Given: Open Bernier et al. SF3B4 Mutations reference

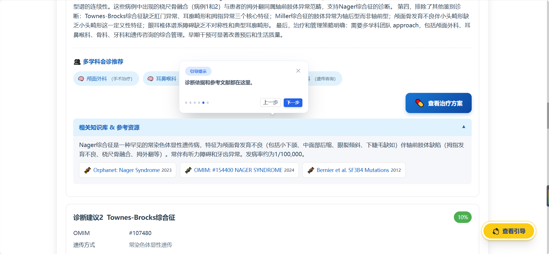Looking at the screenshot, I should pyautogui.click(x=358, y=170).
